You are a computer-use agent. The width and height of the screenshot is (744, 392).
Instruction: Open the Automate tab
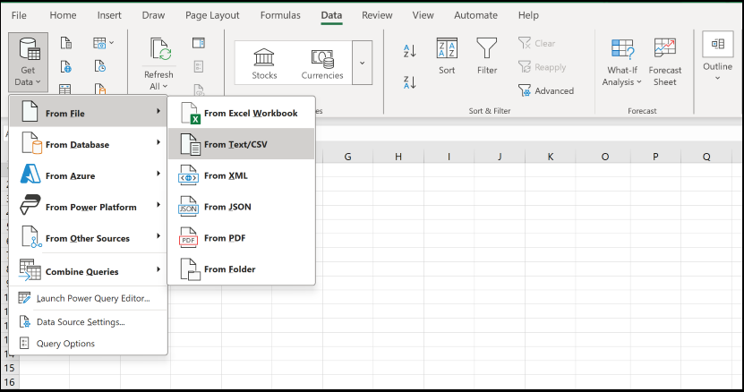click(x=475, y=15)
